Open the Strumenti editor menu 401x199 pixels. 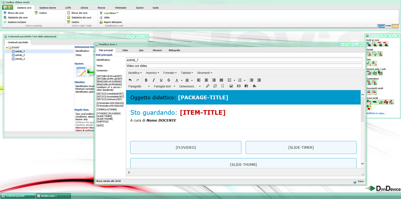205,73
